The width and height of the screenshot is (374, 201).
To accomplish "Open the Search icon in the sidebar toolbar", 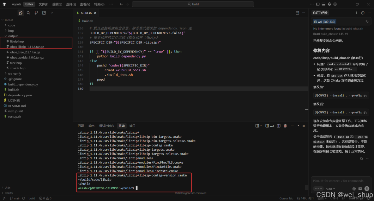I will click(x=28, y=13).
